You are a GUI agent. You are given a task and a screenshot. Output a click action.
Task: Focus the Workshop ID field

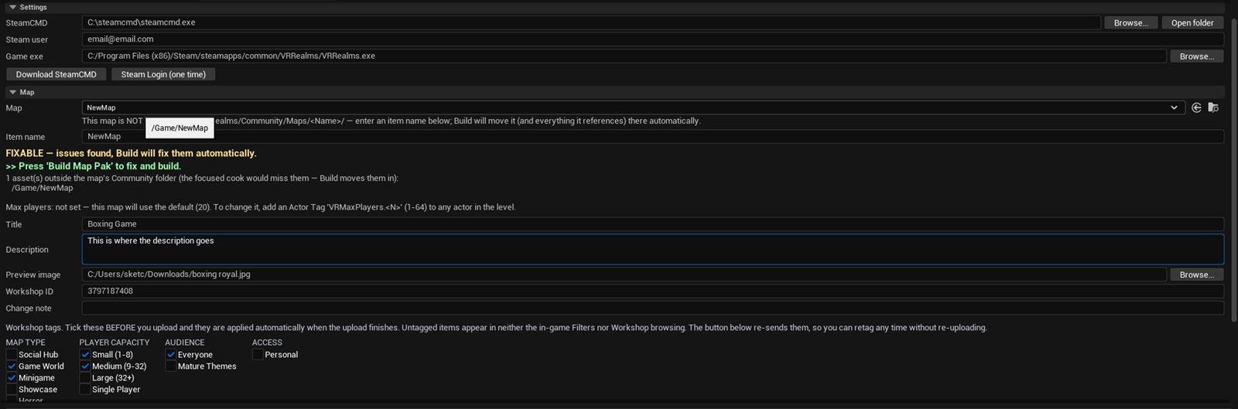click(653, 291)
